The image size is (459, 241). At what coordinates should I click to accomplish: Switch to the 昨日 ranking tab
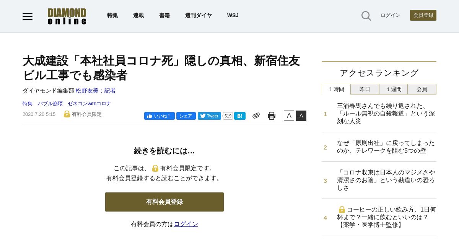click(x=365, y=89)
